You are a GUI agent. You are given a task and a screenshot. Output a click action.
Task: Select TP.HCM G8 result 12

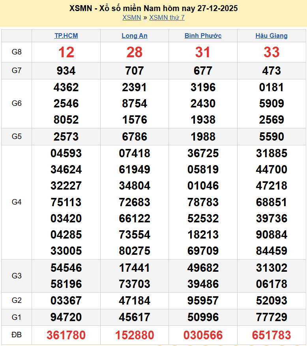point(66,52)
